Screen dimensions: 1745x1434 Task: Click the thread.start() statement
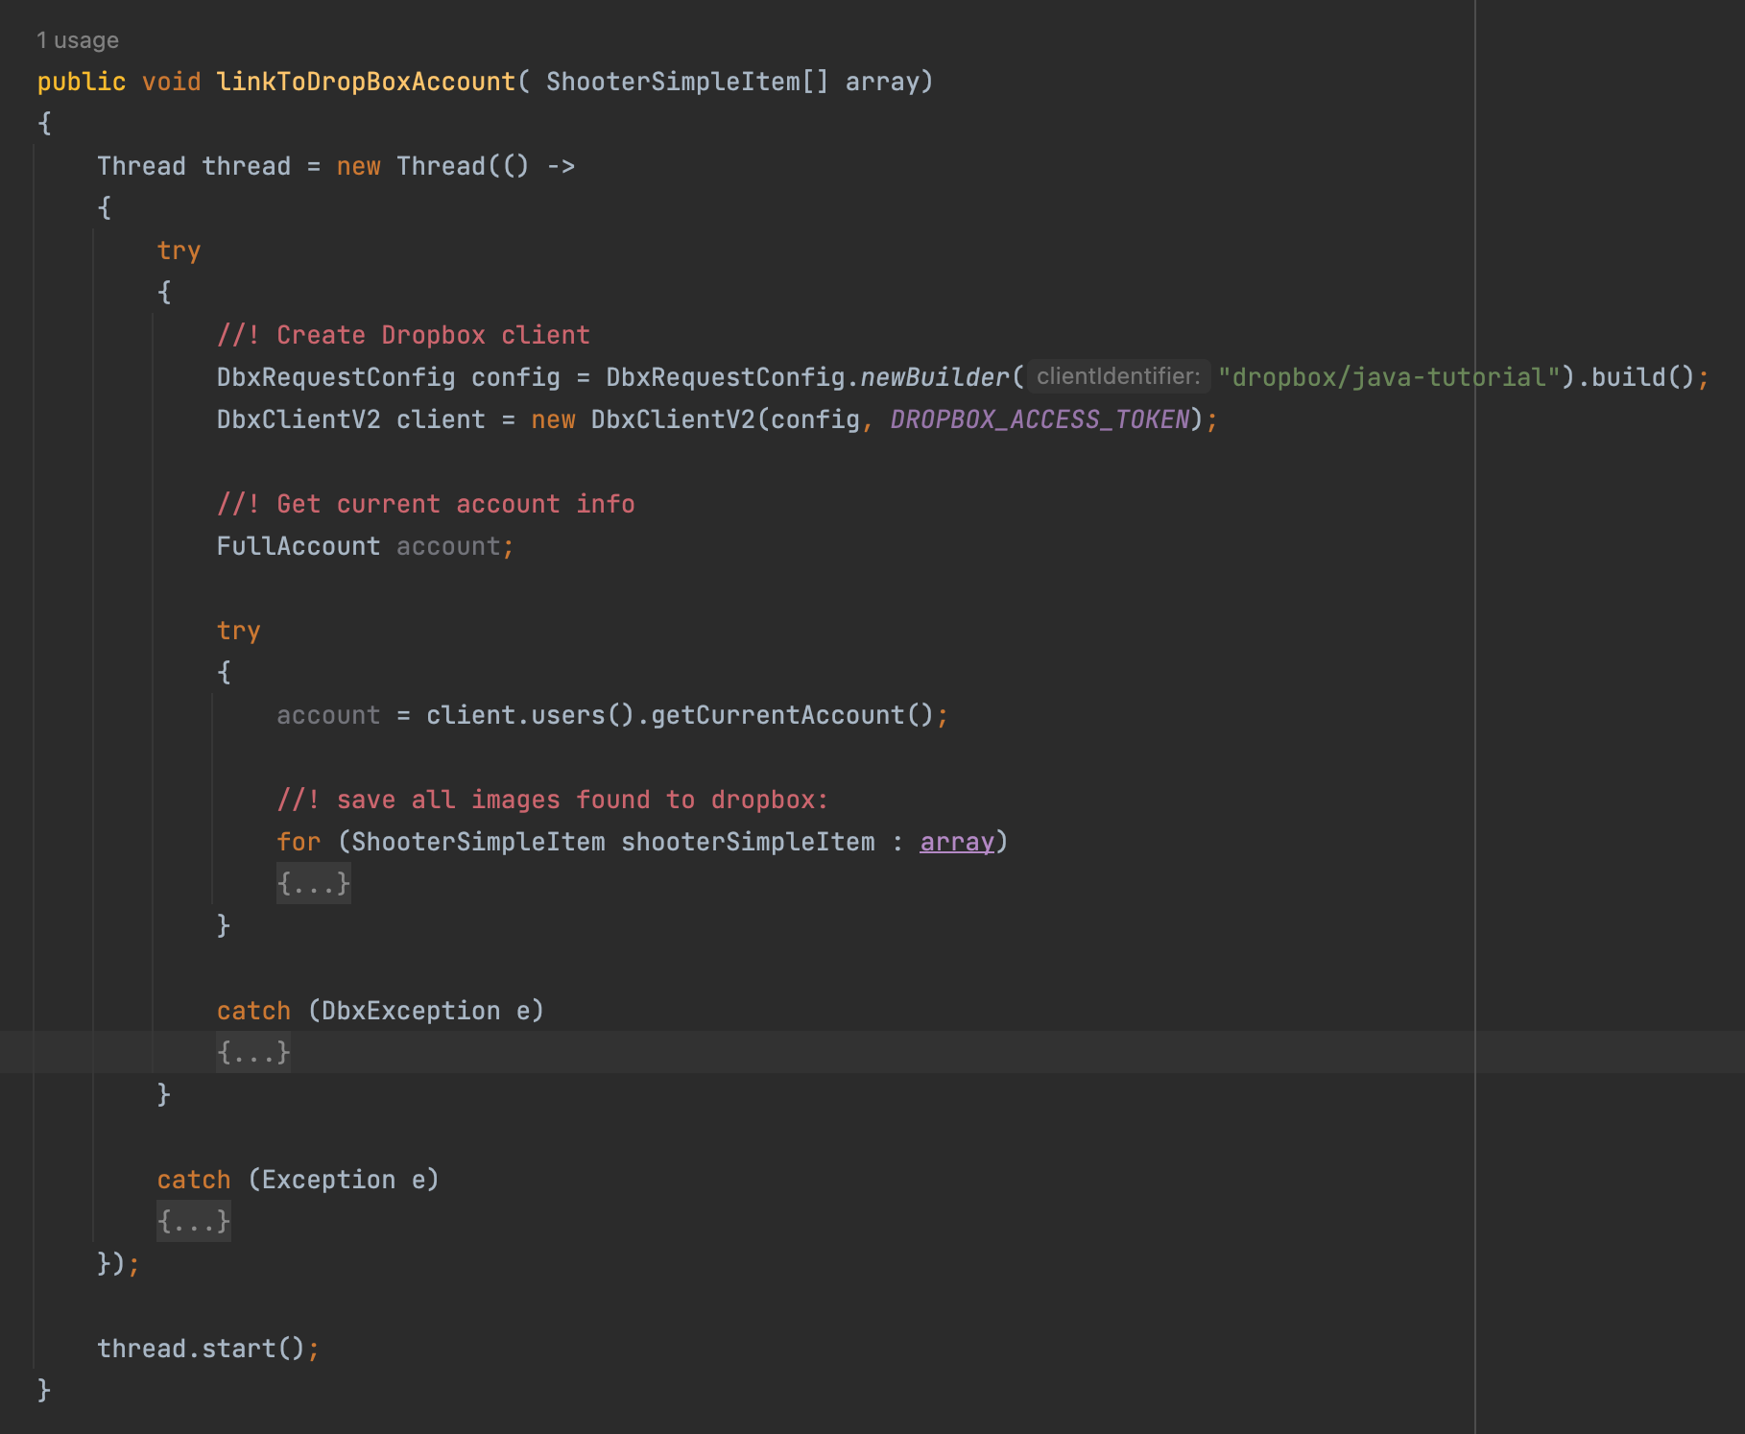(208, 1348)
